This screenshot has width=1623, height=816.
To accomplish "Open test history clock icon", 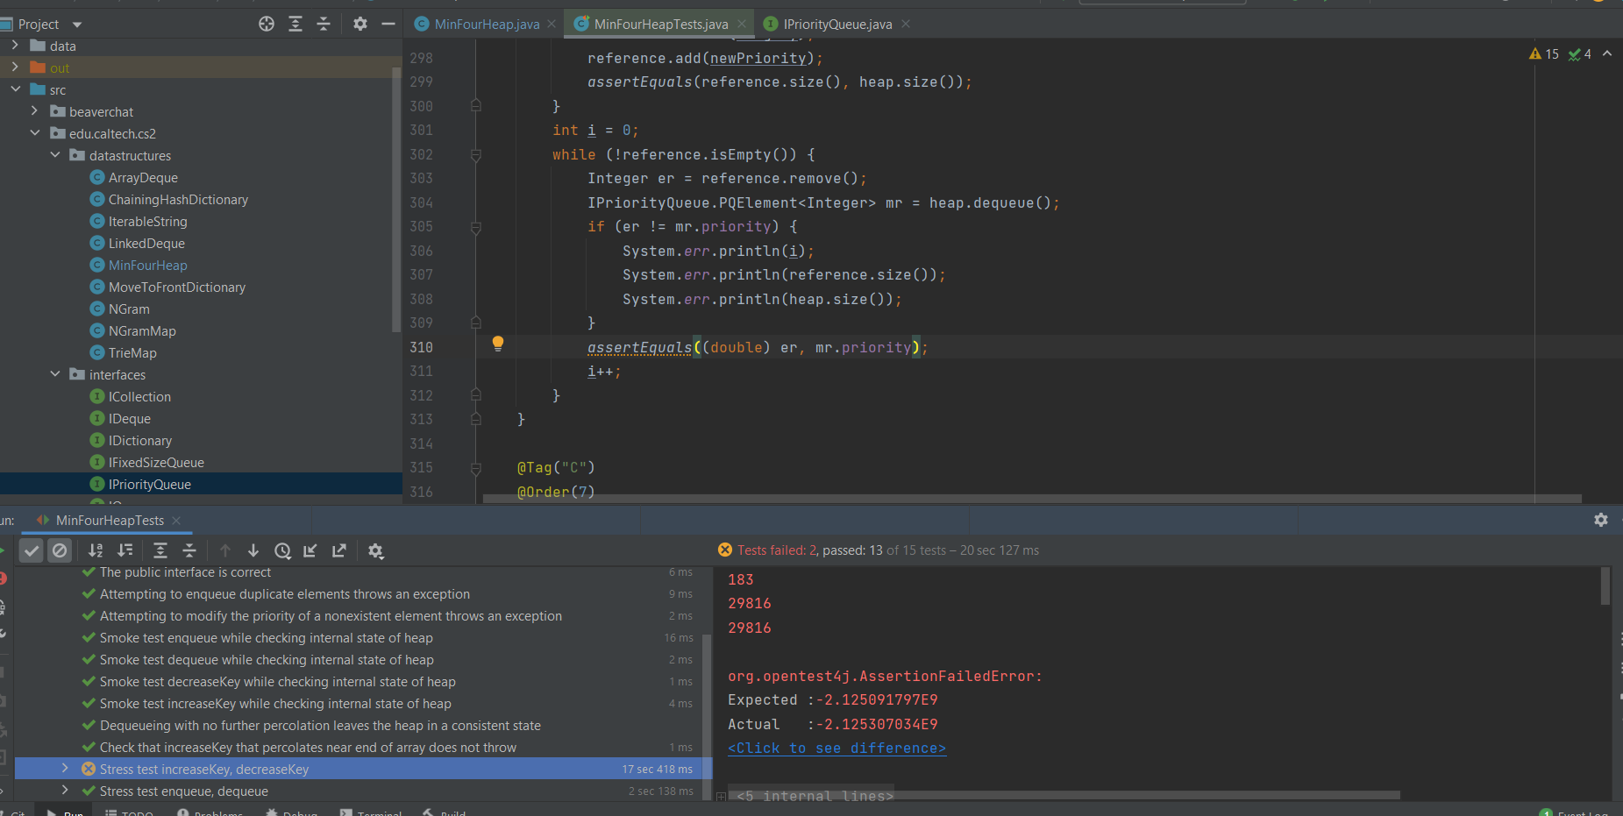I will 282,550.
